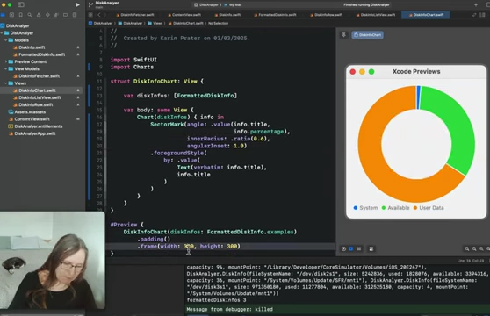Select FormattedDiskInfo.swift in navigator
The image size is (490, 316).
point(42,54)
